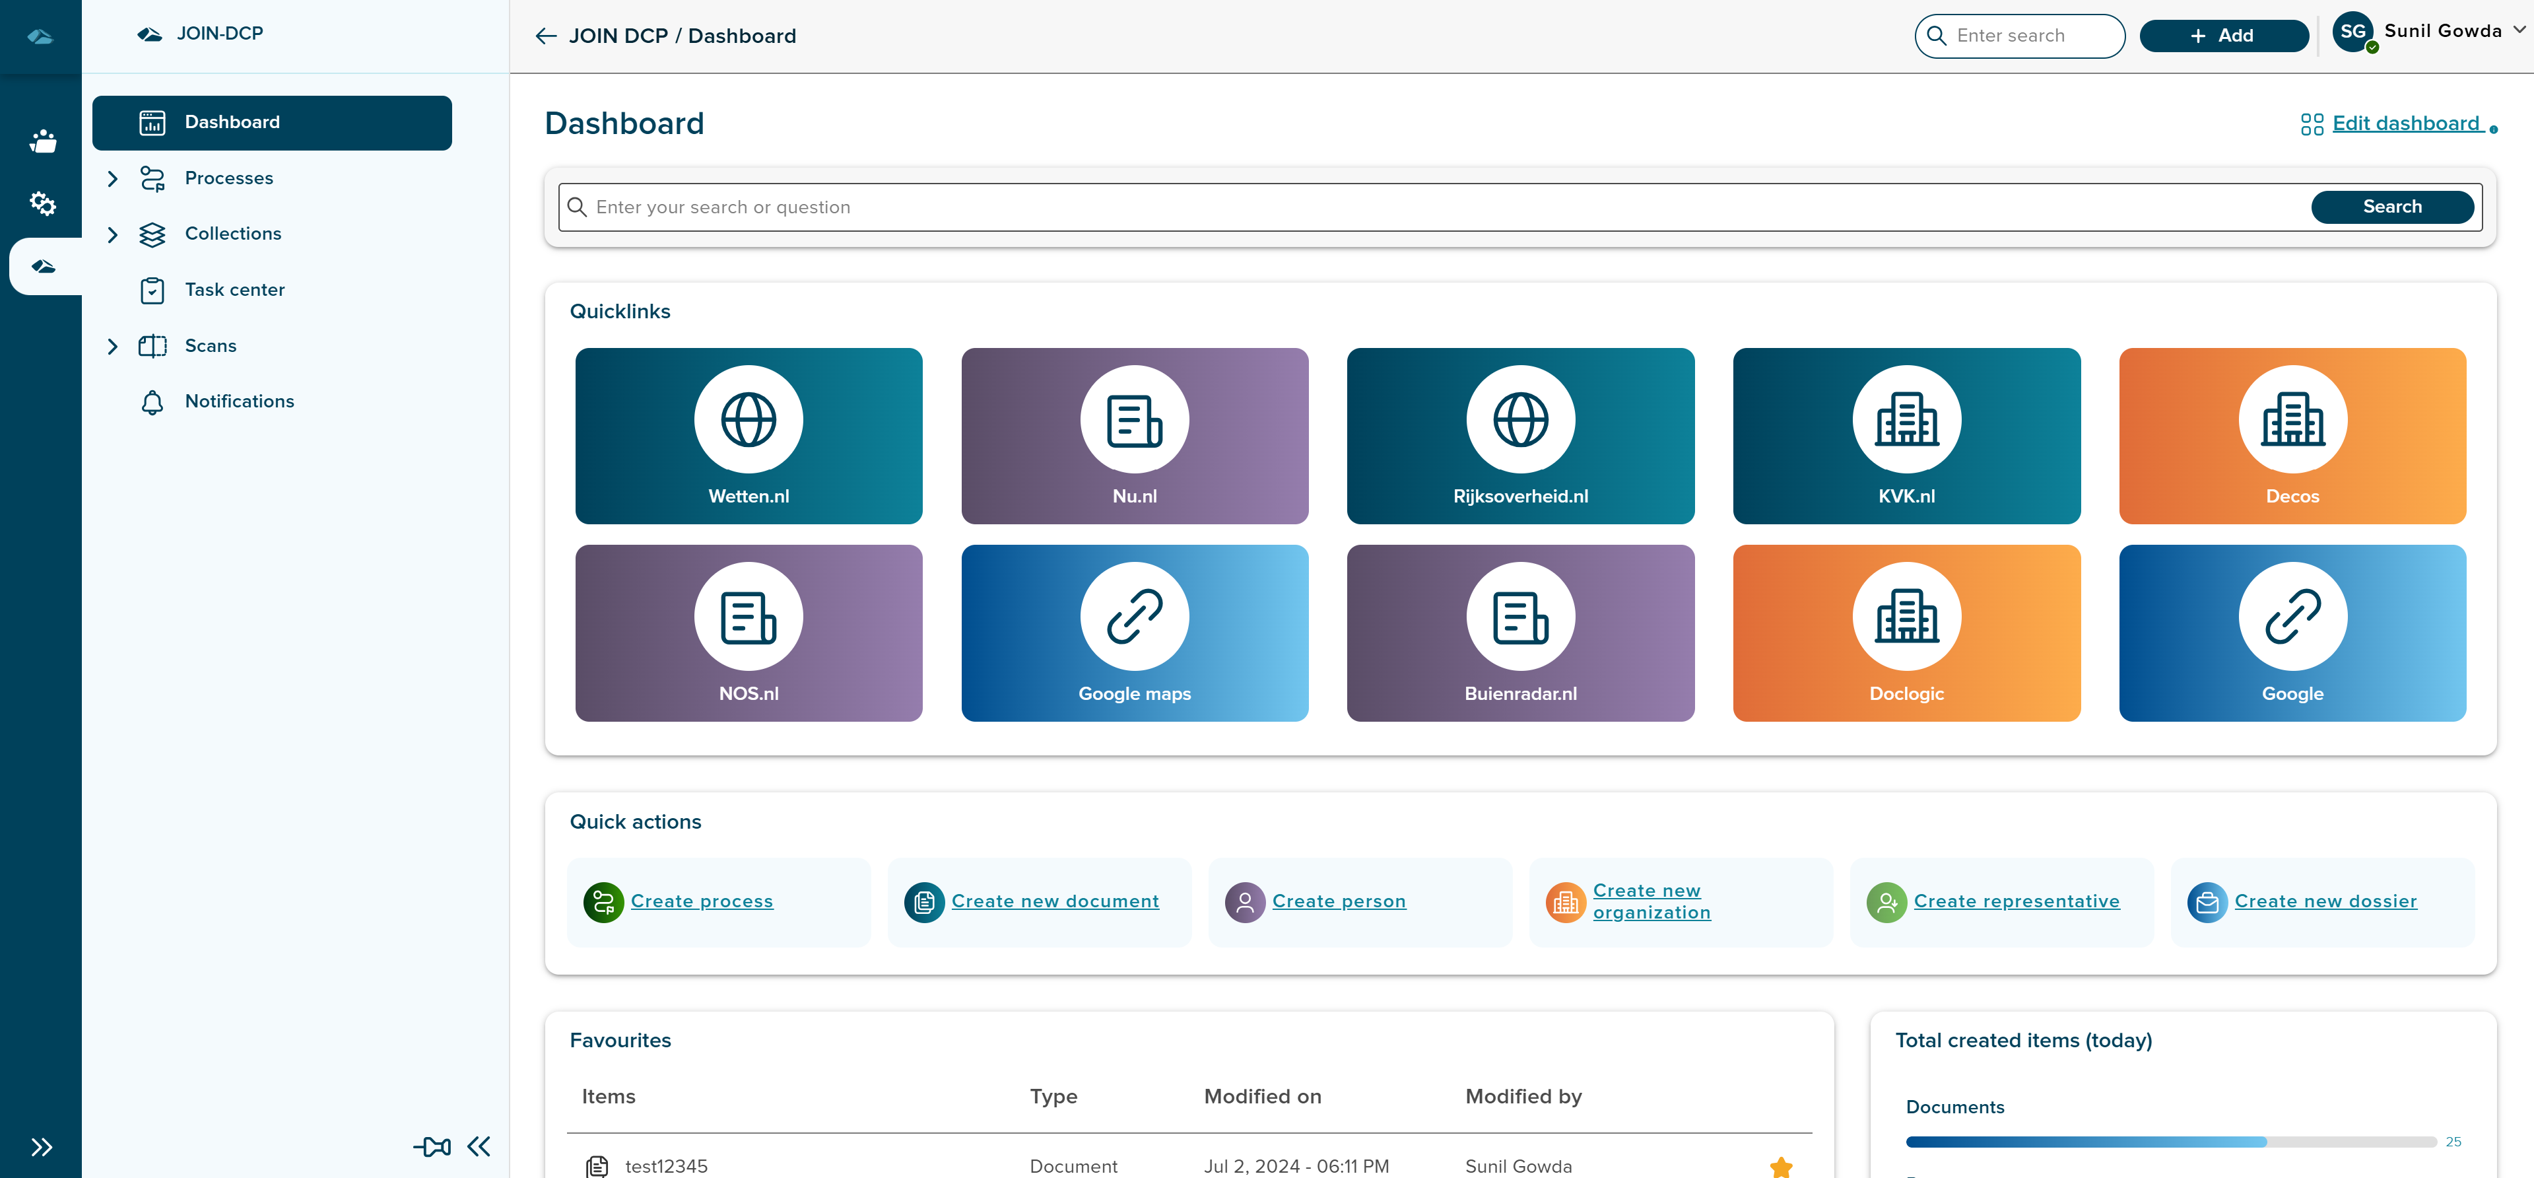Viewport: 2534px width, 1178px height.
Task: Click the Add button in header
Action: 2223,36
